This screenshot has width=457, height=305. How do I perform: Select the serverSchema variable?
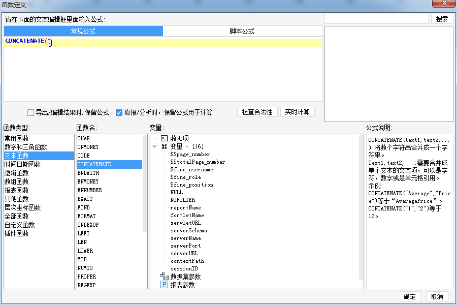pyautogui.click(x=189, y=230)
